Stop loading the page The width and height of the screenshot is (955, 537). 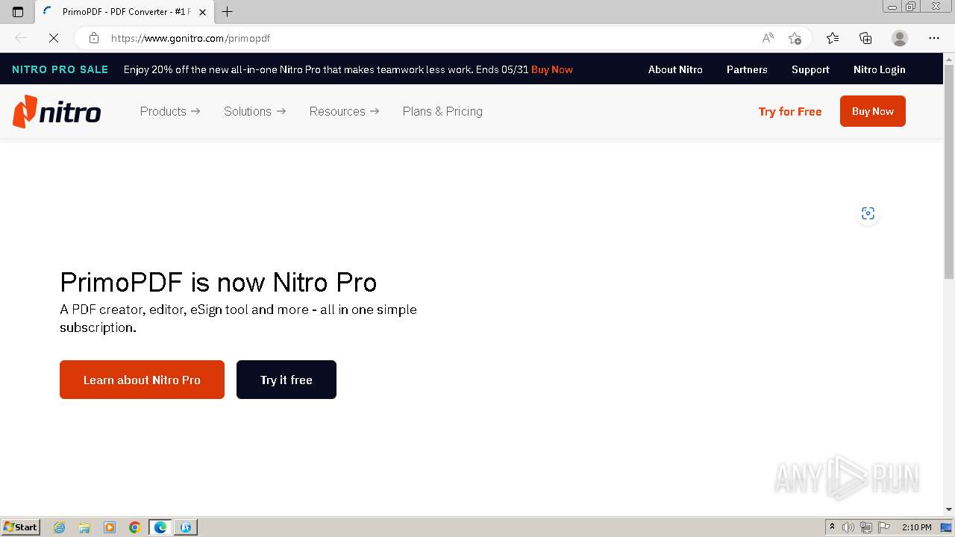[x=54, y=38]
